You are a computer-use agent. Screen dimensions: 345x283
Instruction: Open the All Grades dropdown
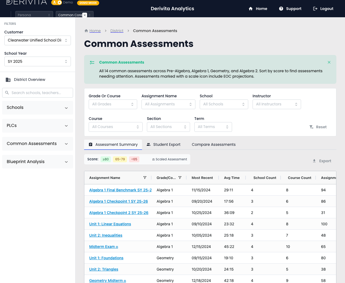tap(113, 104)
